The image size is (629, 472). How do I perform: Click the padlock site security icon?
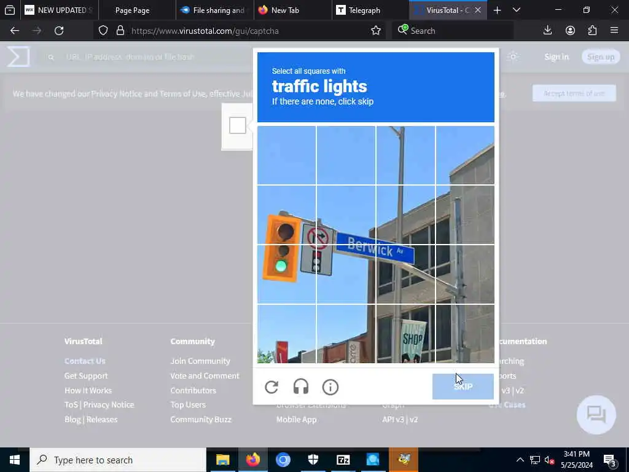120,31
